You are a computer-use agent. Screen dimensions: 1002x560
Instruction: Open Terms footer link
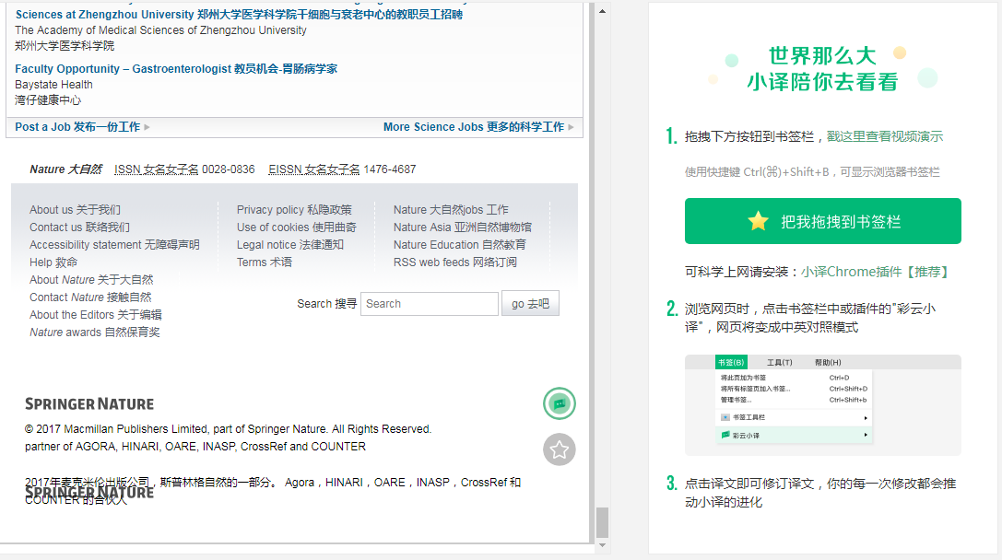click(264, 262)
